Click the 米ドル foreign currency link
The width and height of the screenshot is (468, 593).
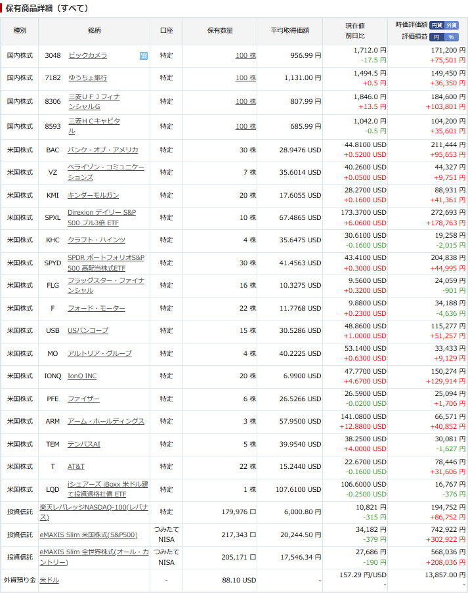50,581
